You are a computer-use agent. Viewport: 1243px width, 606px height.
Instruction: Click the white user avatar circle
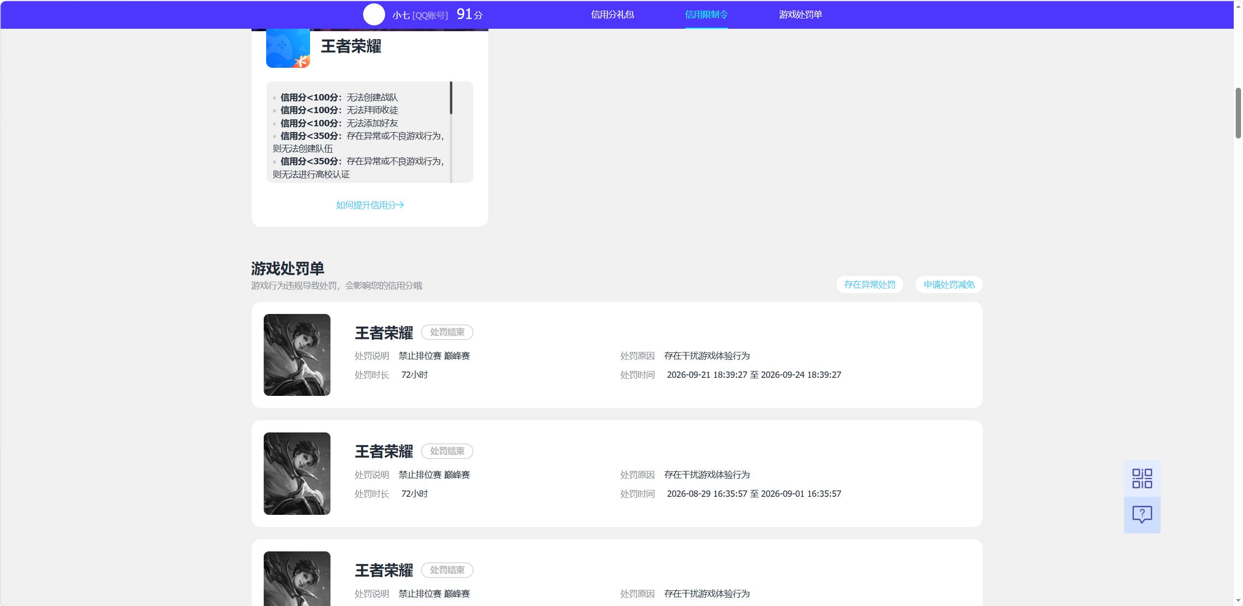pyautogui.click(x=374, y=15)
